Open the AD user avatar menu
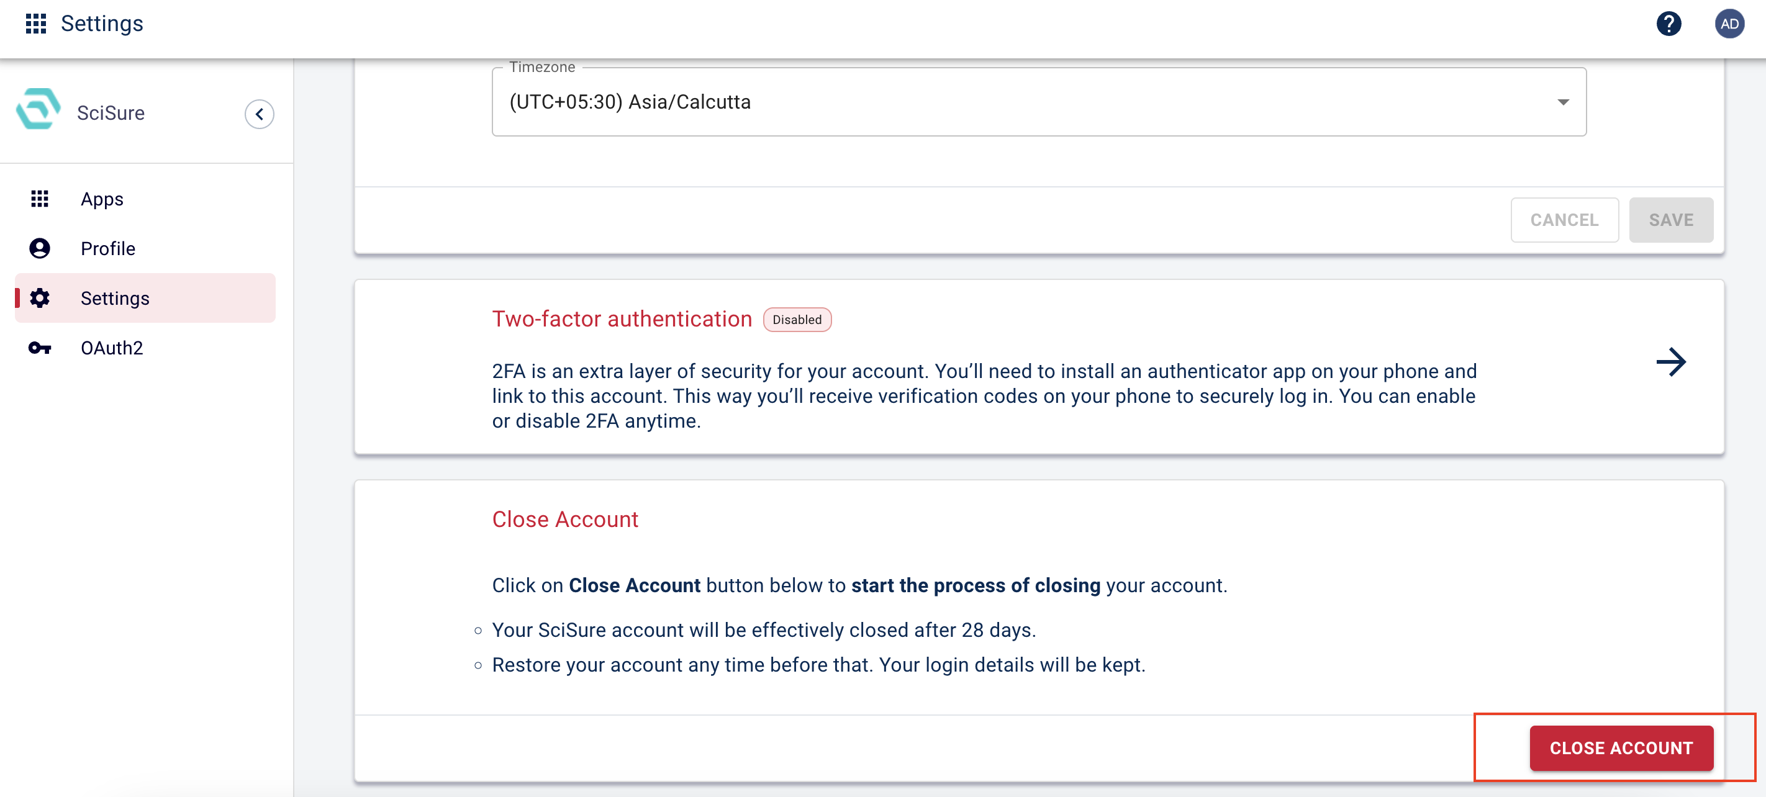 (x=1729, y=24)
